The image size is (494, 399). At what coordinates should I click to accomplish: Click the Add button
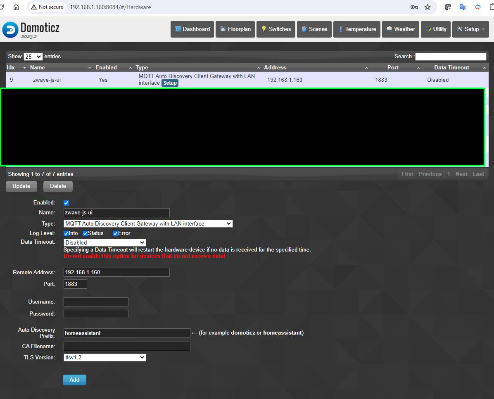pos(74,380)
